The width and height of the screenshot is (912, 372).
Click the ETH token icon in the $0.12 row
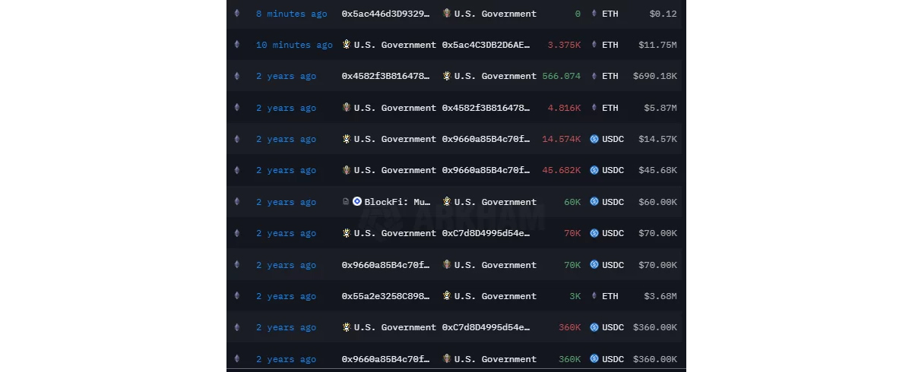tap(594, 14)
